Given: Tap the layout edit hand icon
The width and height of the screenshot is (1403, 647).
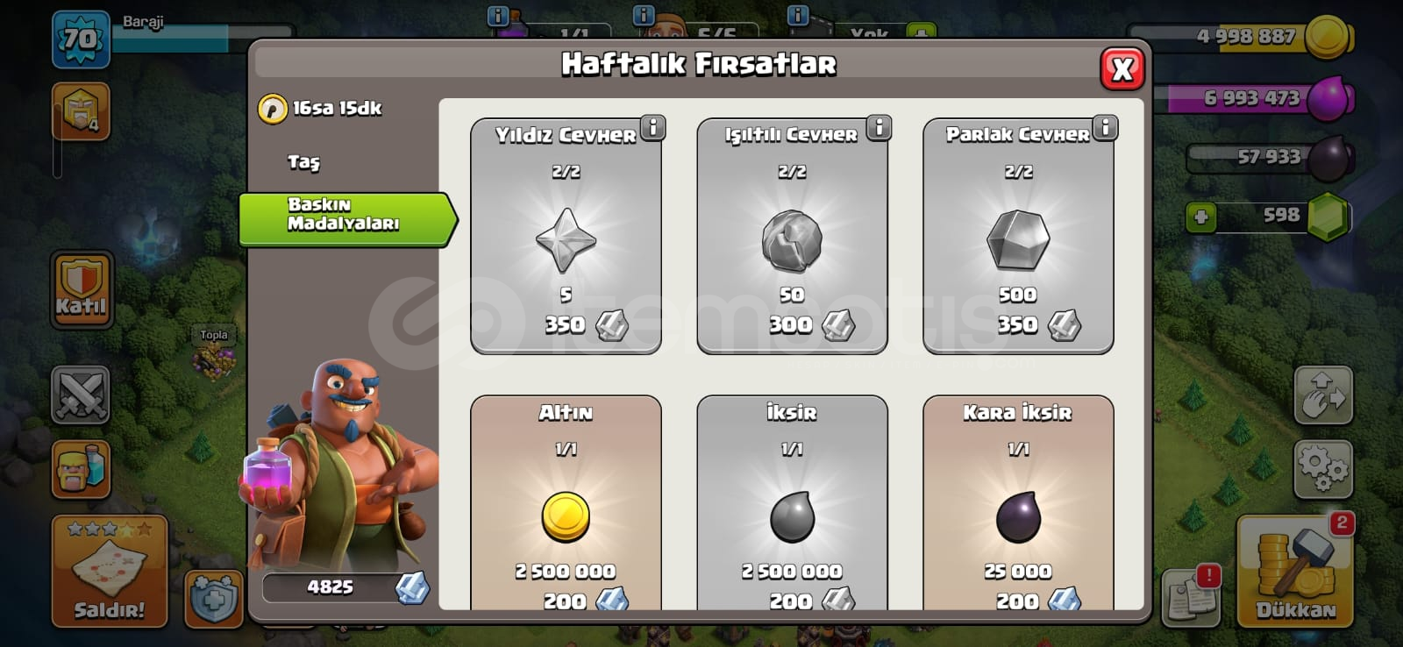Looking at the screenshot, I should [x=1322, y=395].
